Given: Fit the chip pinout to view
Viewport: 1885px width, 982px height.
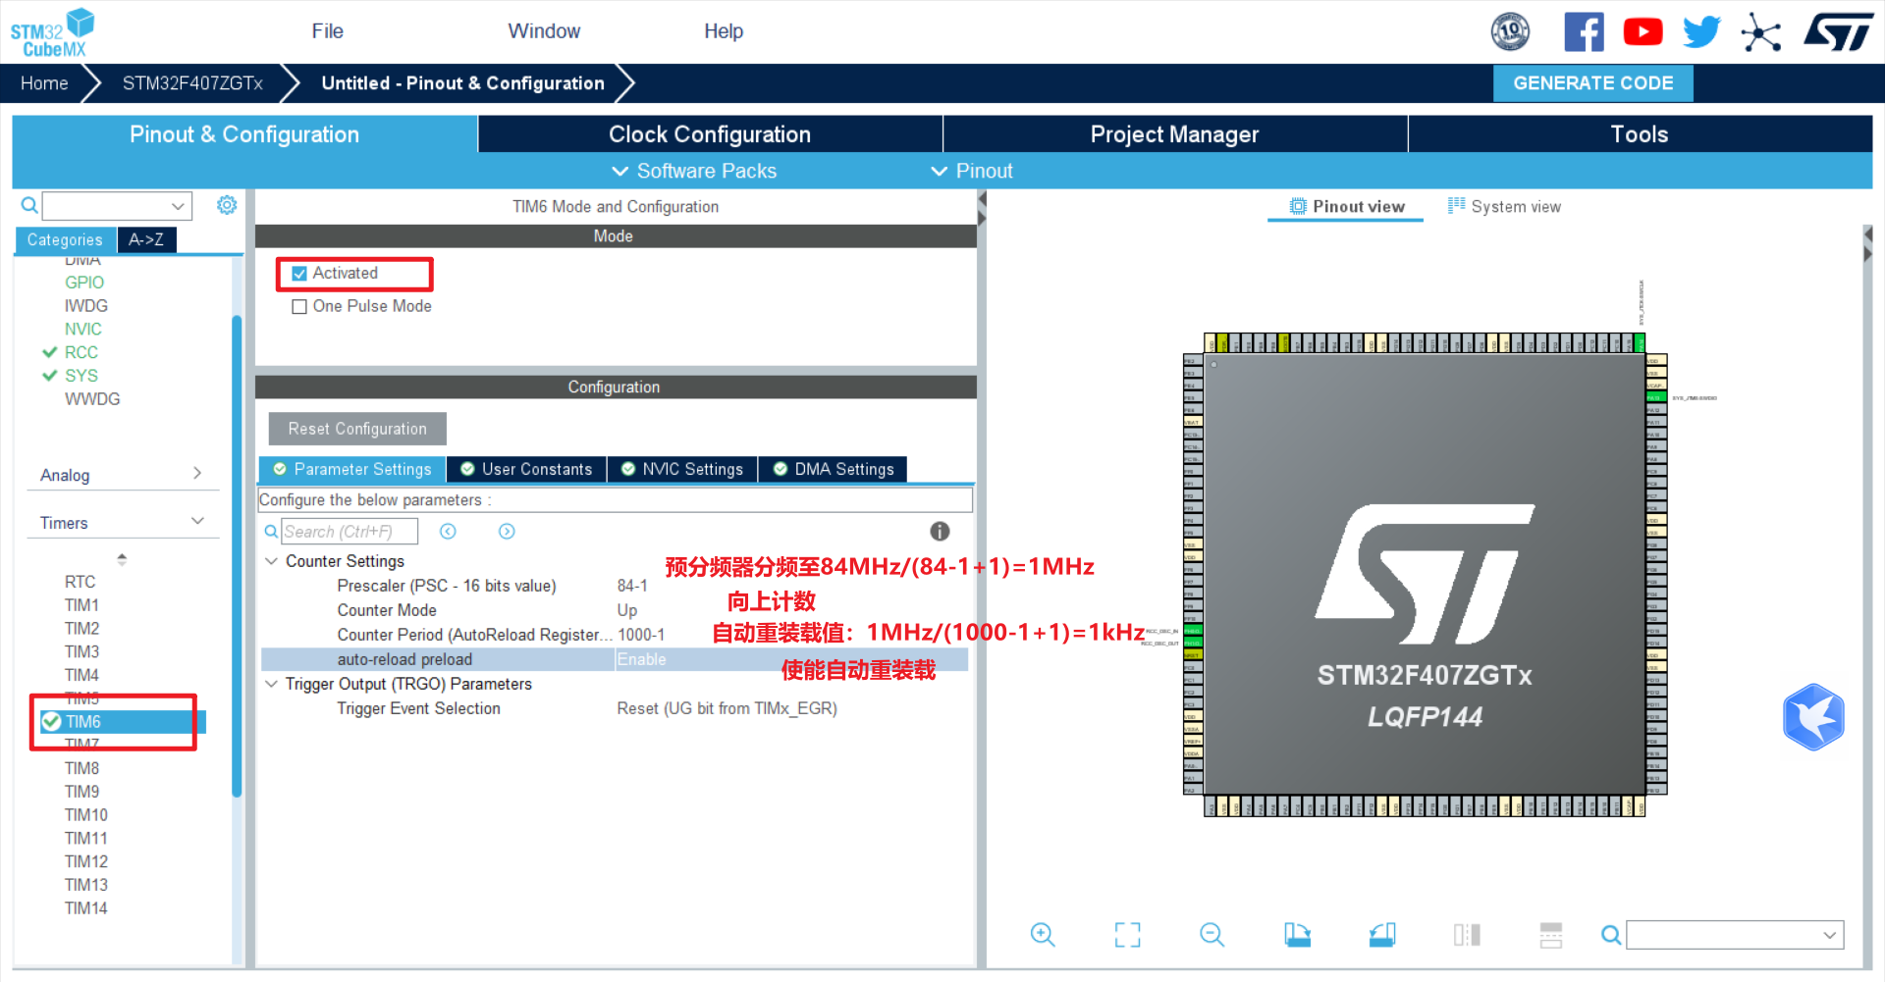Looking at the screenshot, I should (1128, 935).
